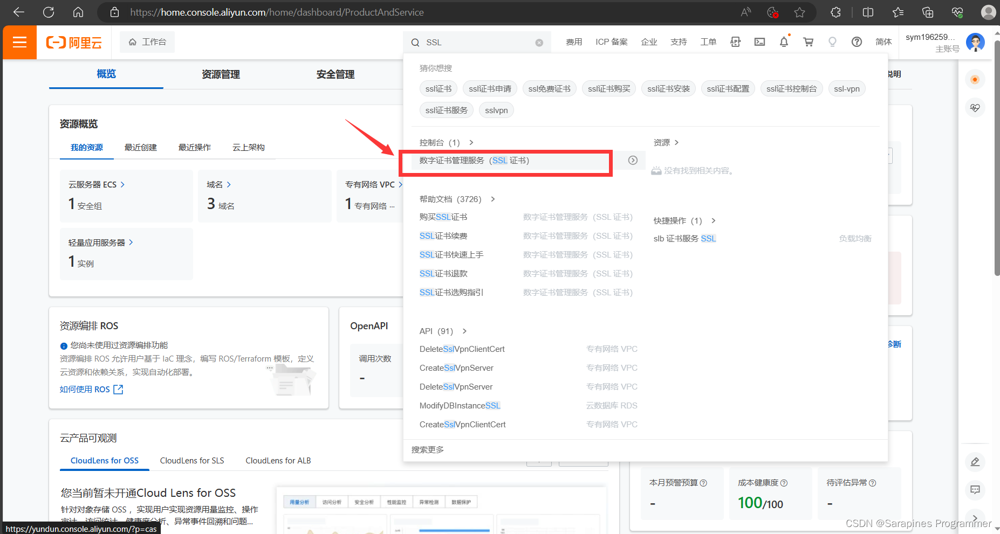The image size is (1000, 534).
Task: Select 云上架构 tab
Action: [x=249, y=147]
